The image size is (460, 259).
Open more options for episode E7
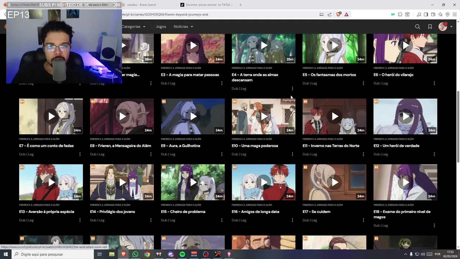[80, 154]
